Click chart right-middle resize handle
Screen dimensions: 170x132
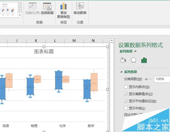click(x=107, y=89)
